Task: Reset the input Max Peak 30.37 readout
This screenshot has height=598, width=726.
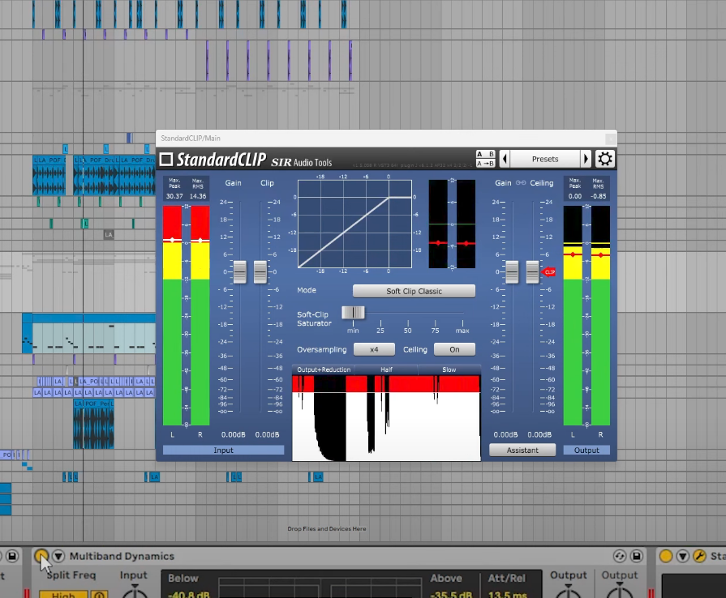Action: [174, 196]
